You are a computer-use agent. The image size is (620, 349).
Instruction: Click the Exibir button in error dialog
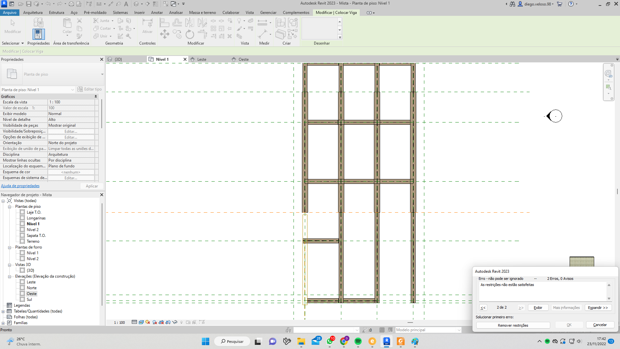tap(538, 308)
